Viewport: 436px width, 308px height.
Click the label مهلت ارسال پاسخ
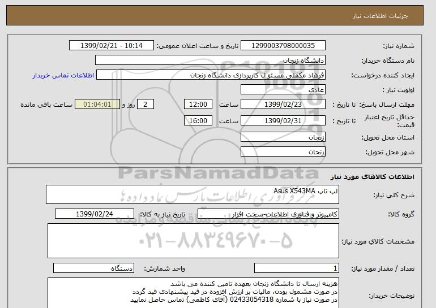387,105
